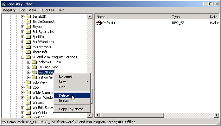This screenshot has width=221, height=126.
Task: Choose Find... in the context menu
Action: (72, 87)
